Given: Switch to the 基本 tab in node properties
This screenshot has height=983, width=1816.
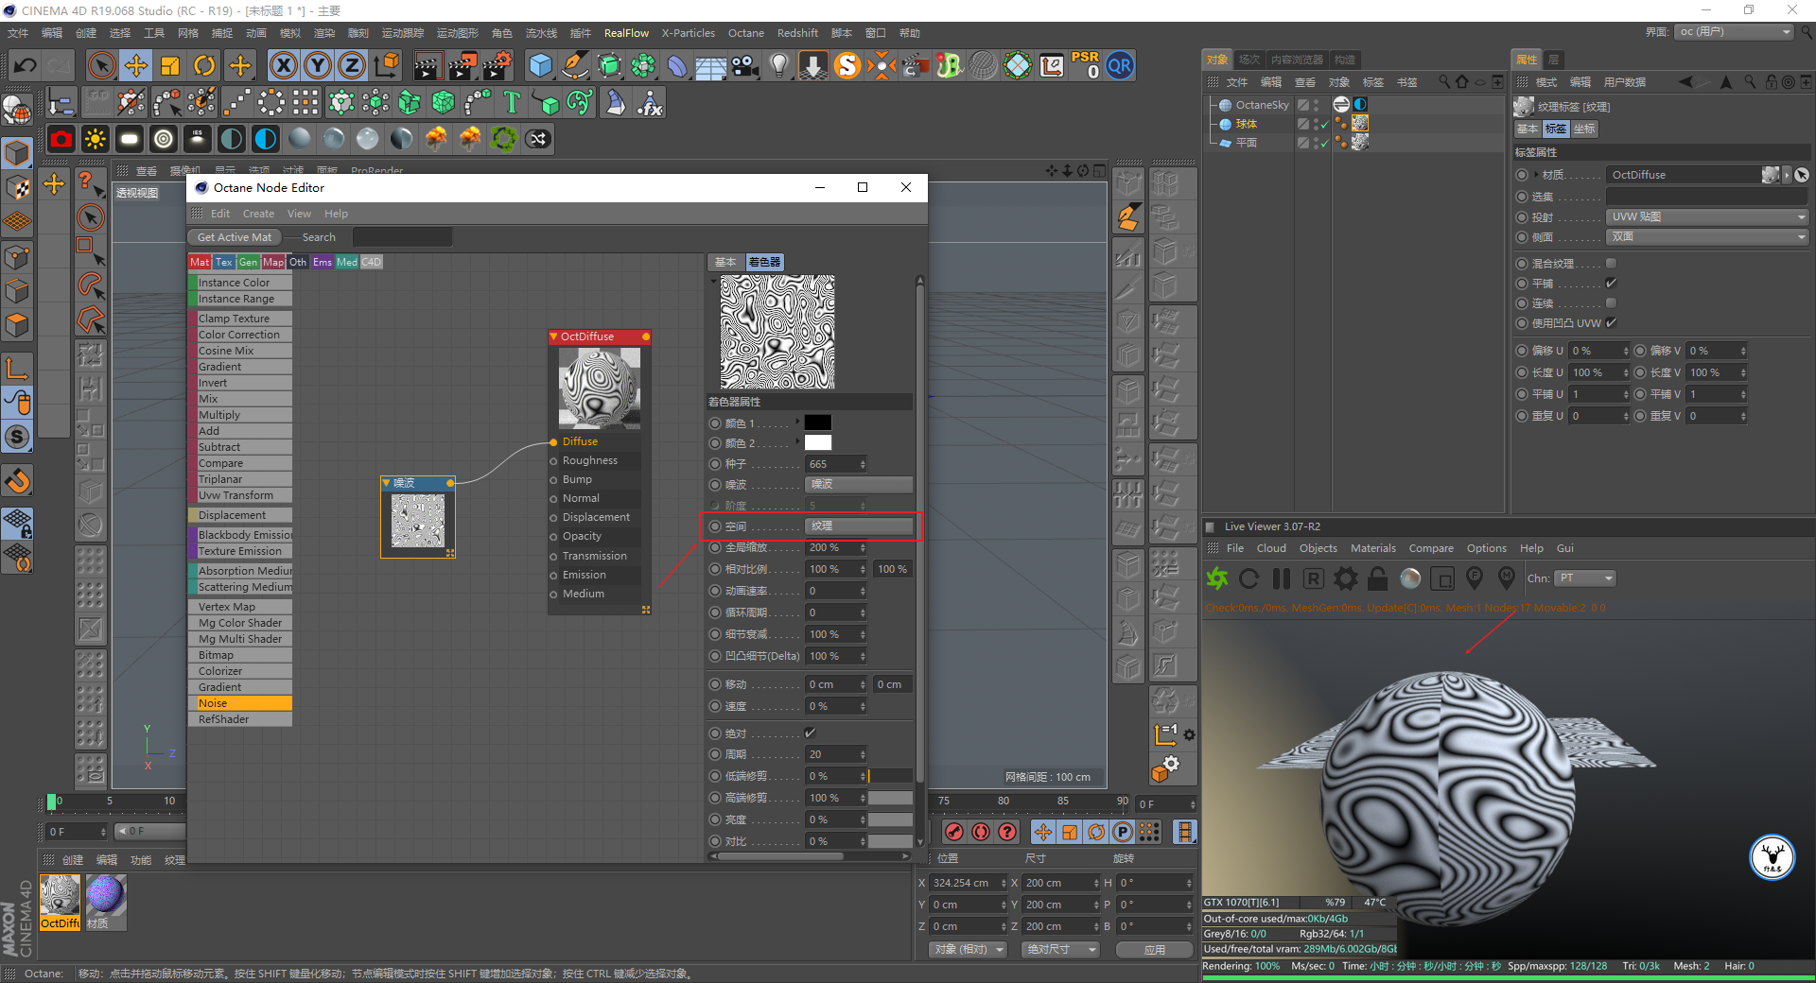Looking at the screenshot, I should pos(725,262).
